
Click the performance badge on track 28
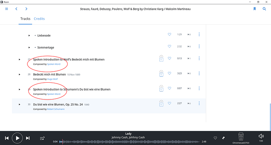(161, 73)
